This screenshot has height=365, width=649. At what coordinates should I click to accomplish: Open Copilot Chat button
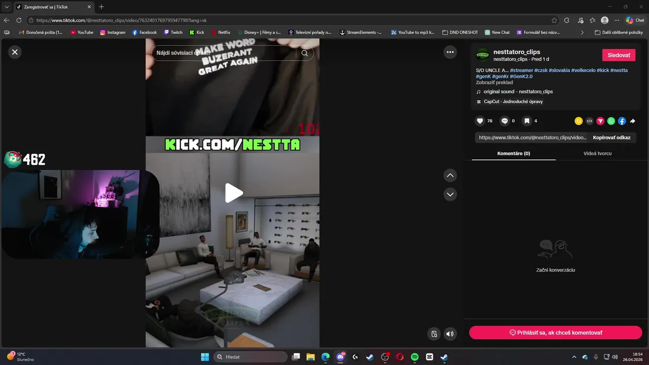coord(635,20)
